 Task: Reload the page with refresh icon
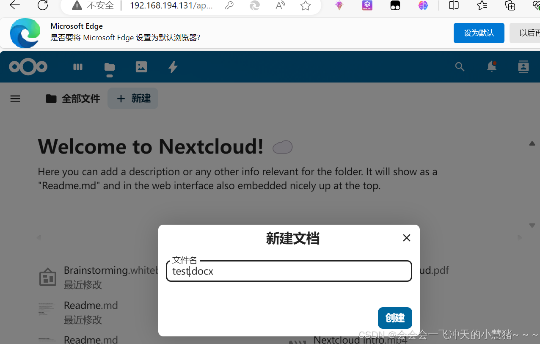[43, 6]
